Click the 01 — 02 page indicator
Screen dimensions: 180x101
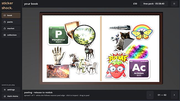click(x=162, y=95)
